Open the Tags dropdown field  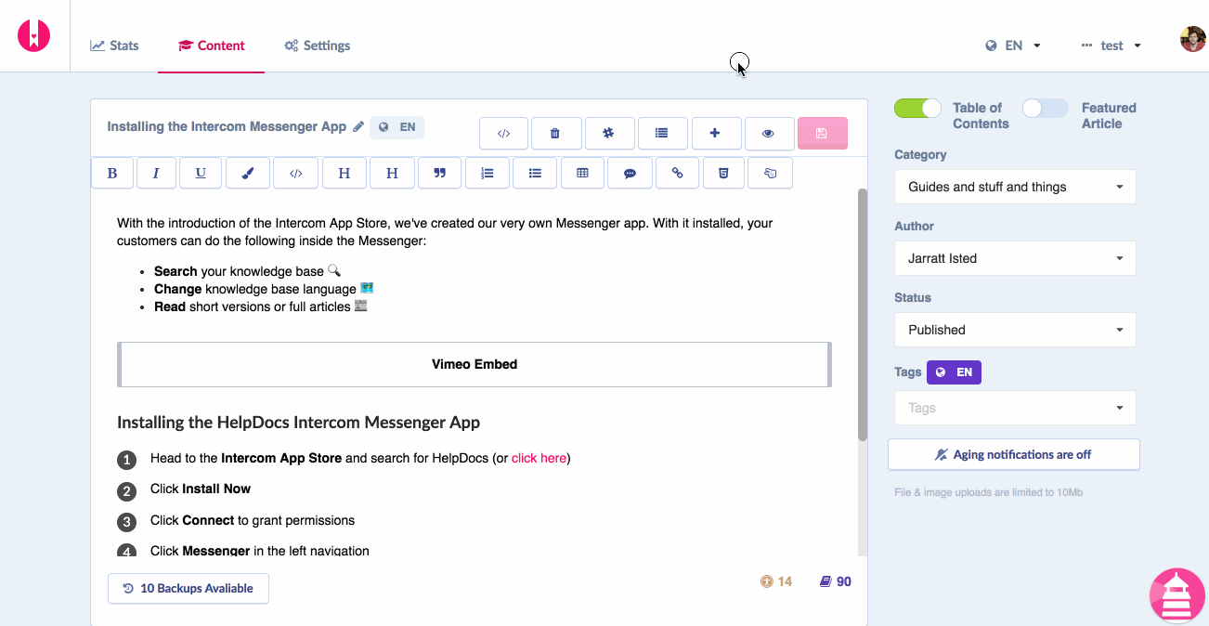(1015, 408)
